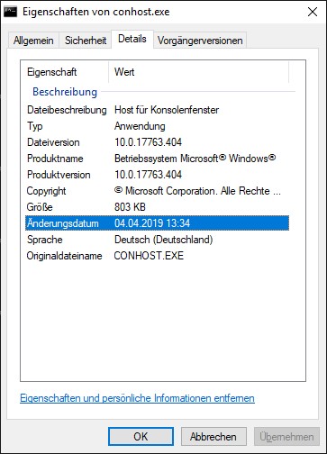Click the Dateiversion value 10.0.17763.404
Screen dimensions: 327x454
(148, 142)
